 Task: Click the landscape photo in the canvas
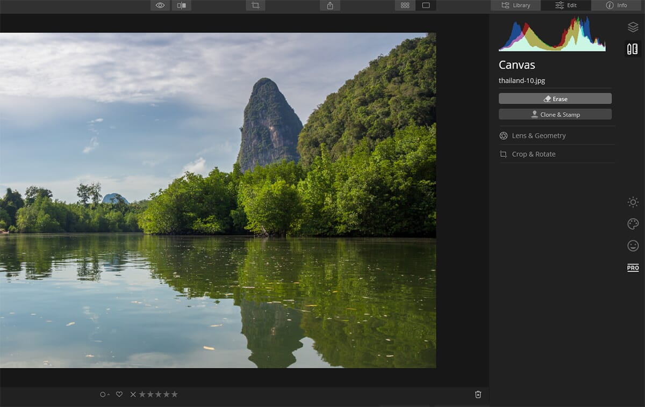[x=218, y=200]
